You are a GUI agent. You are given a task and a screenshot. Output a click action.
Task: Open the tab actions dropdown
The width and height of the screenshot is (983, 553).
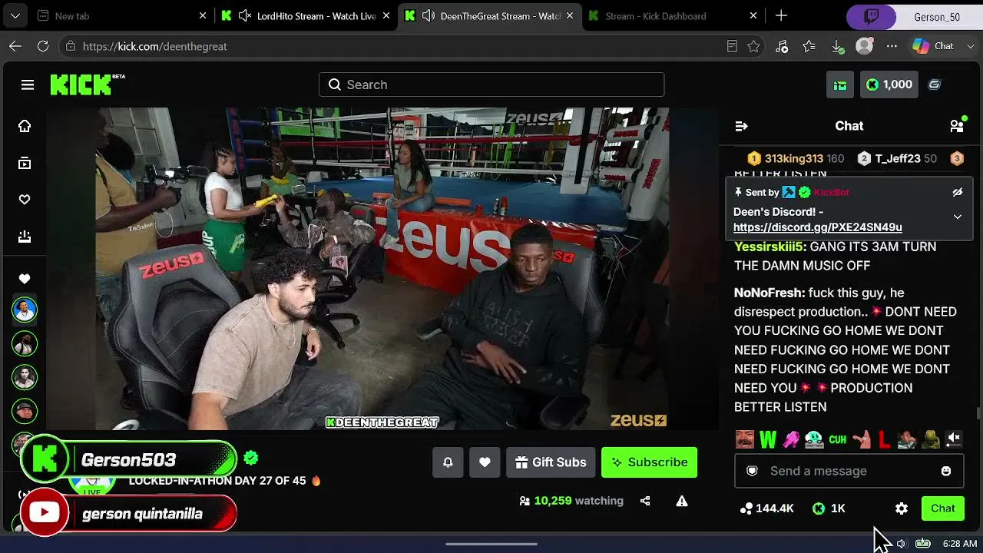coord(15,15)
